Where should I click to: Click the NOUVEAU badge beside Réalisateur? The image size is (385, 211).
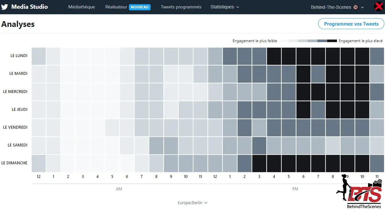[x=140, y=7]
